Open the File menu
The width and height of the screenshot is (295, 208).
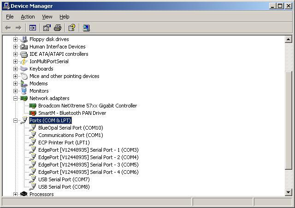click(x=10, y=17)
